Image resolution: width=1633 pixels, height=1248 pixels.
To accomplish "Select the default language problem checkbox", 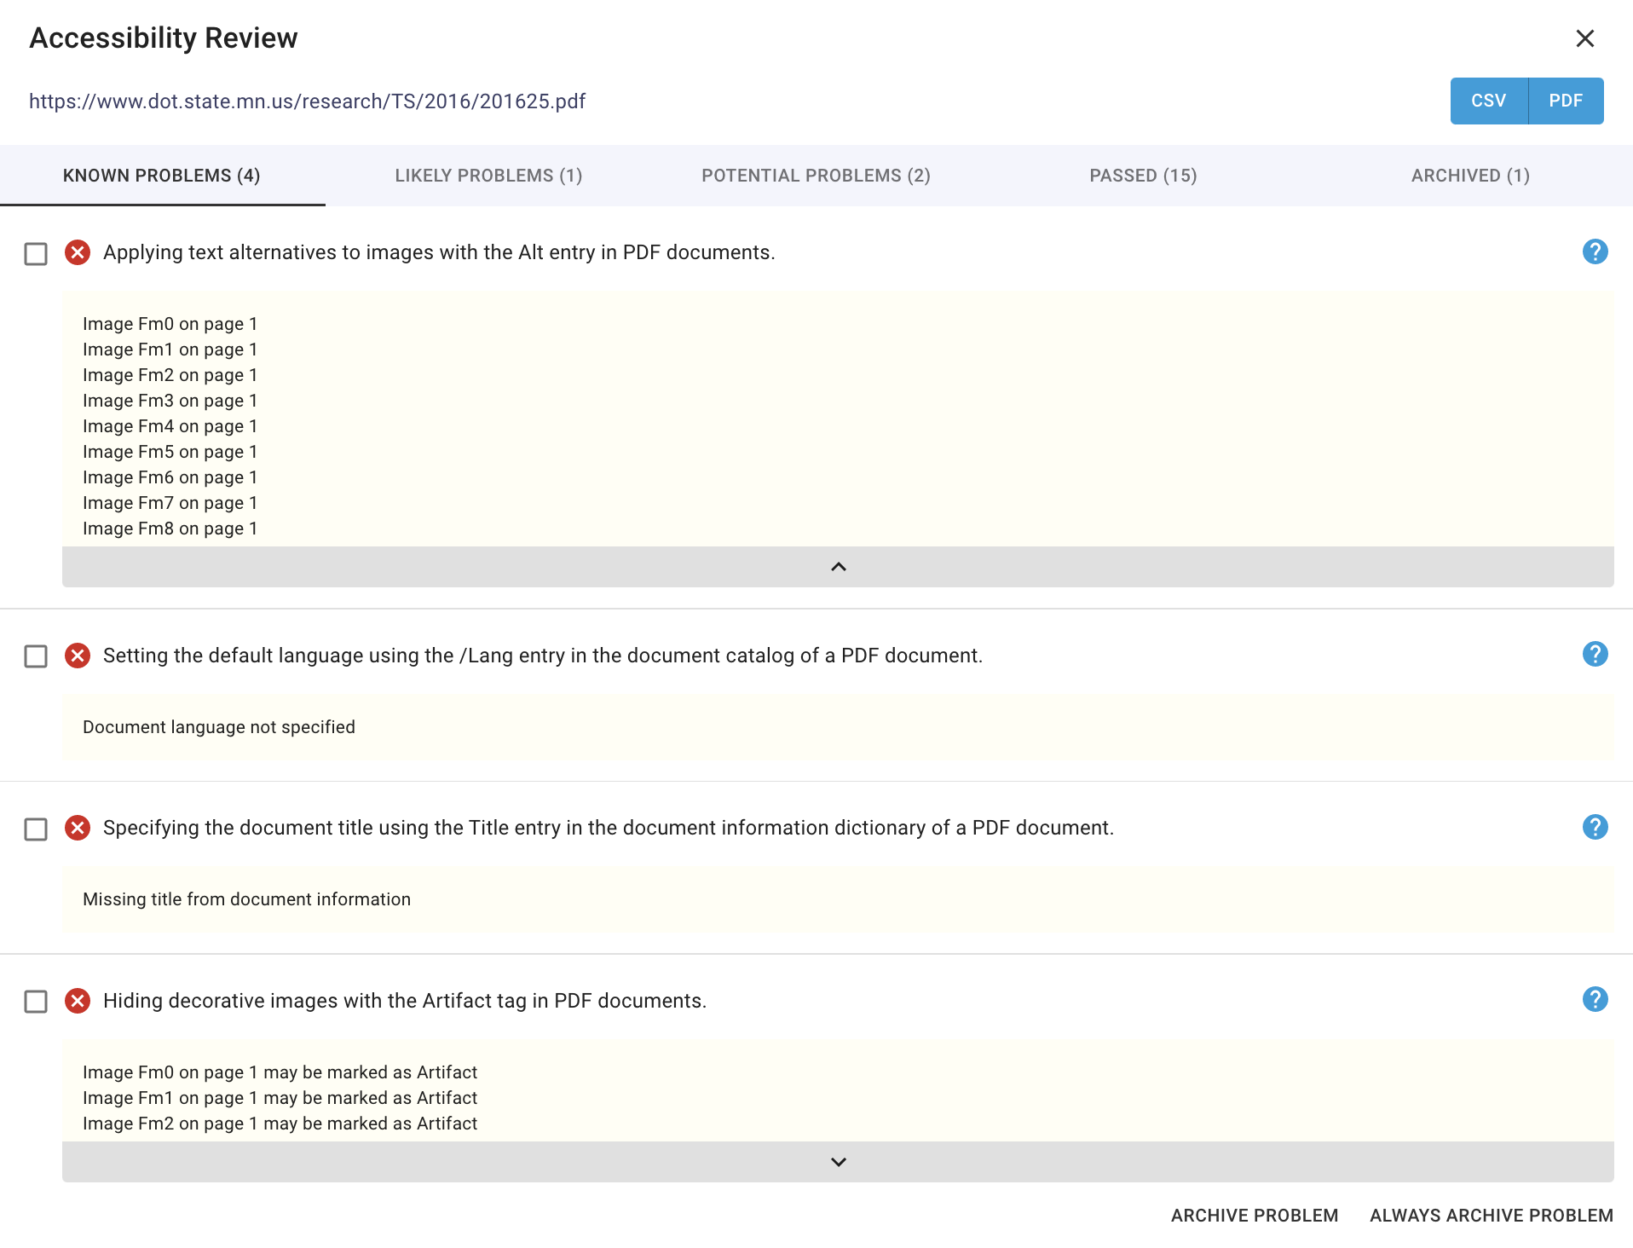I will (x=36, y=656).
